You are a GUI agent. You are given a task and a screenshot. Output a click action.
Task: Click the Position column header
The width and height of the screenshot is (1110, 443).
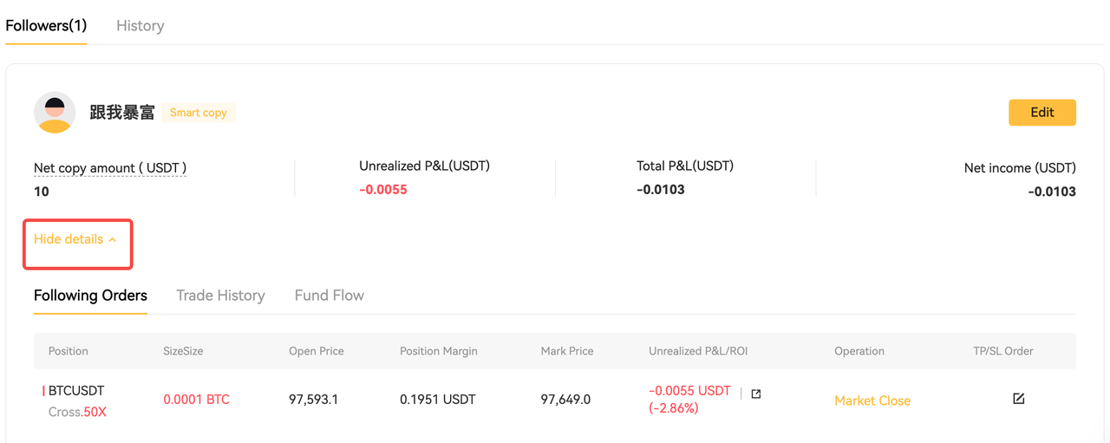69,351
